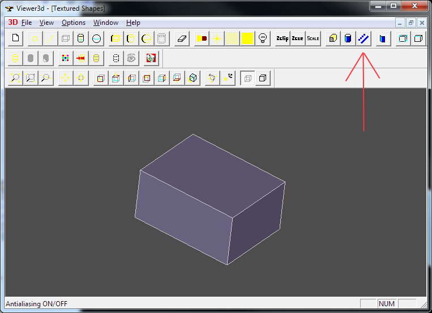Open the File menu
432x313 pixels.
click(x=27, y=23)
